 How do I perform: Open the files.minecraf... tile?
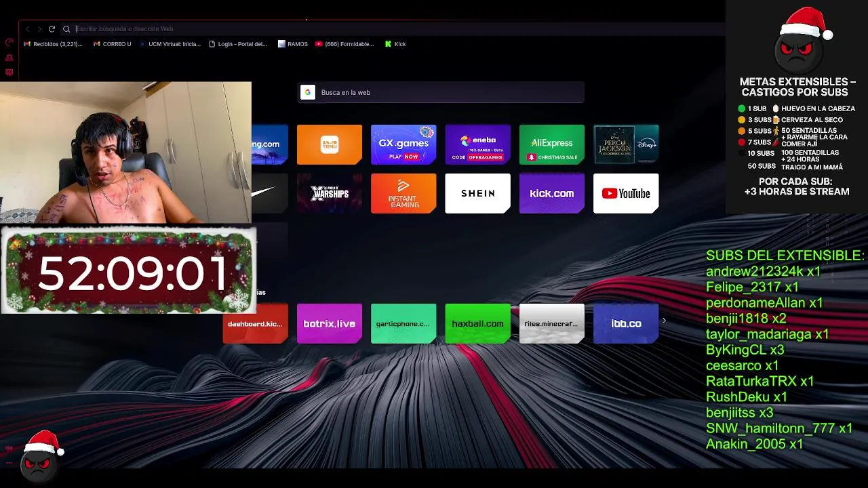(552, 324)
